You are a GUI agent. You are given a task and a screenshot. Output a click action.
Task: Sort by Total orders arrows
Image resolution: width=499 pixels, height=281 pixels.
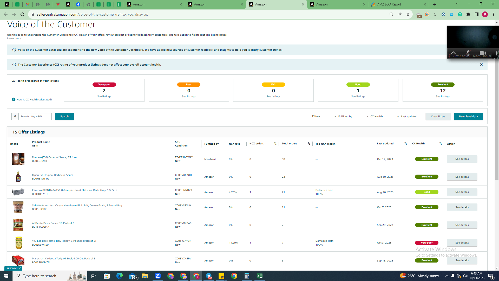point(309,143)
